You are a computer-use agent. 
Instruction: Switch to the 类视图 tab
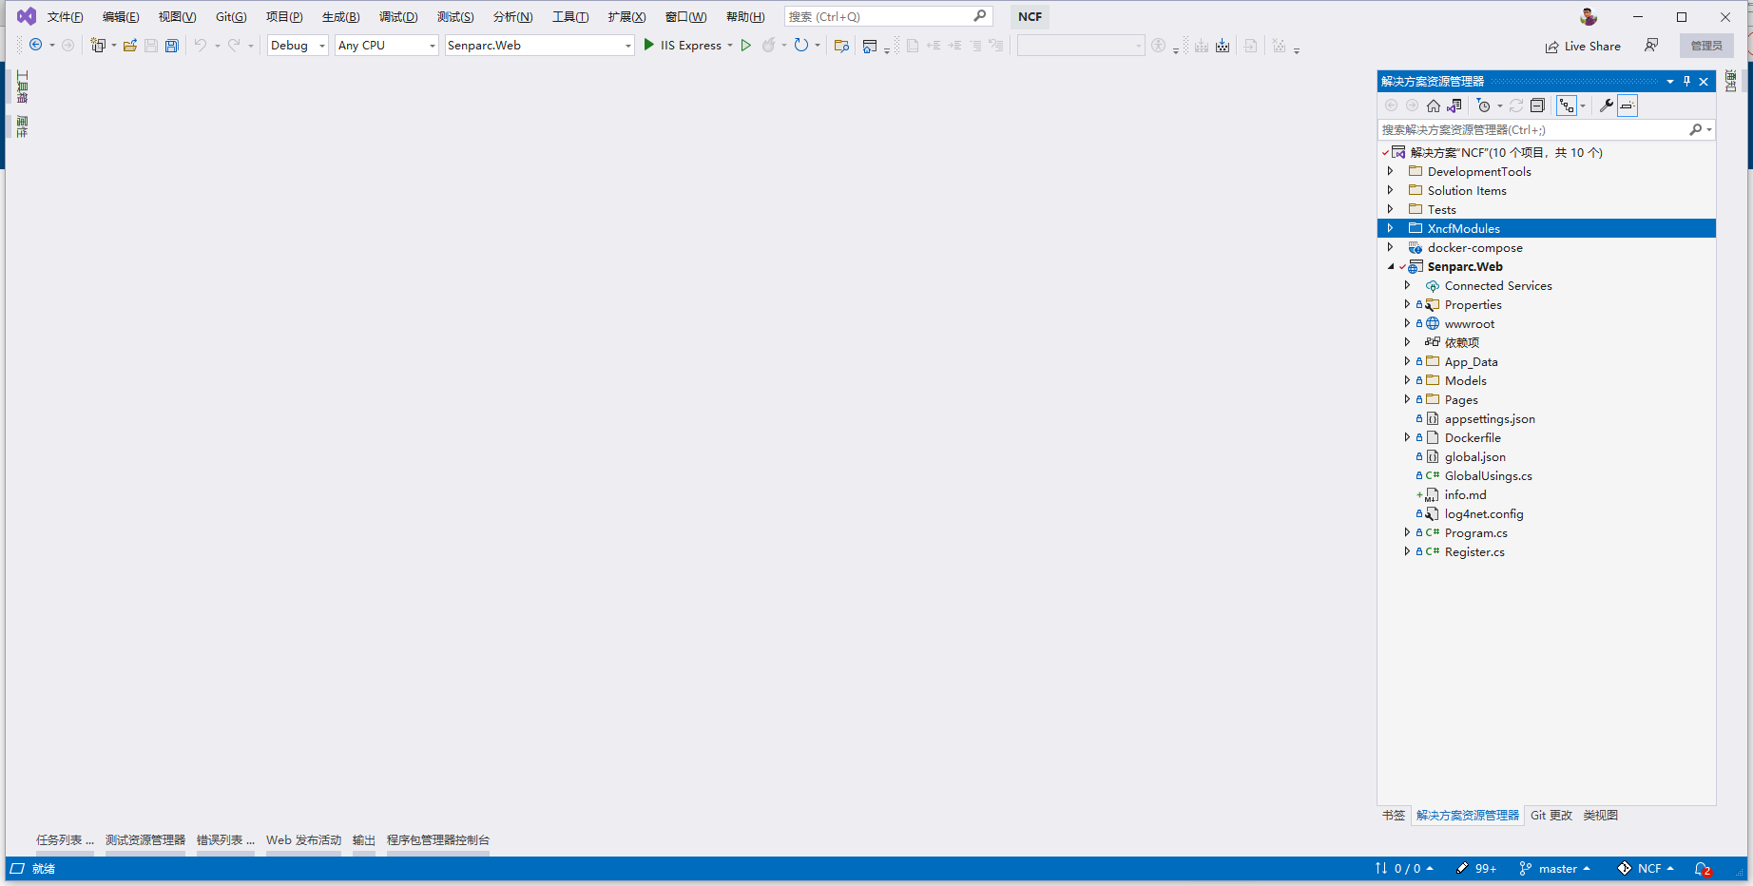tap(1601, 815)
